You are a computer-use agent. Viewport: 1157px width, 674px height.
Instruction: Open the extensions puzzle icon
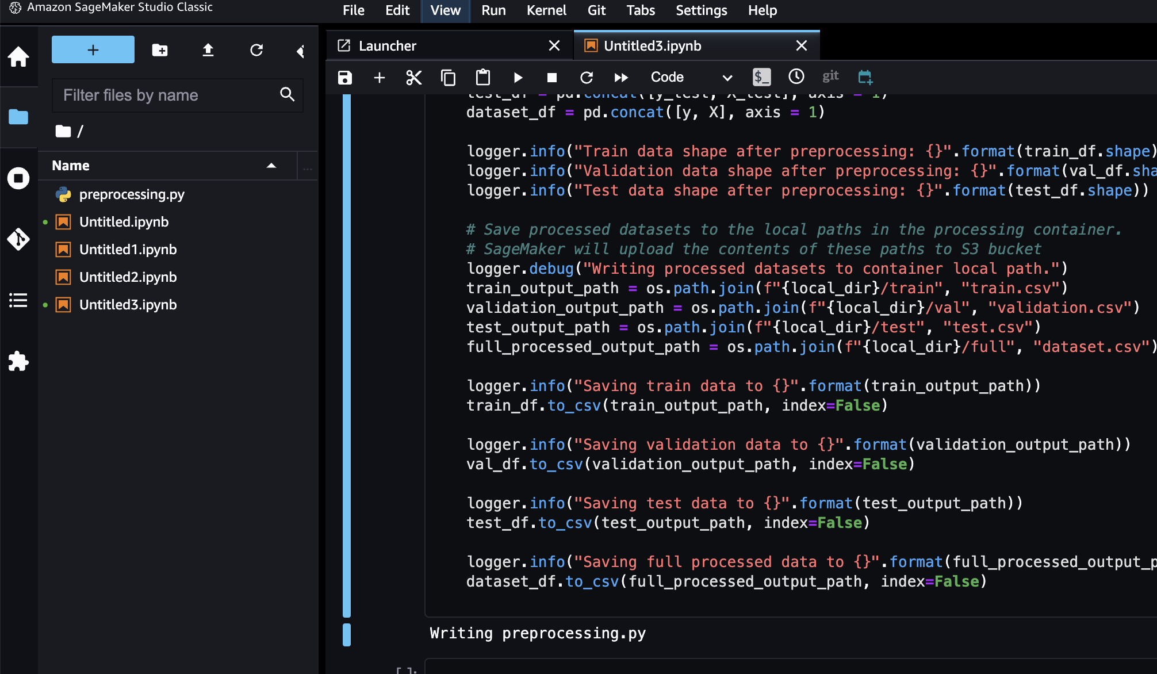[18, 361]
